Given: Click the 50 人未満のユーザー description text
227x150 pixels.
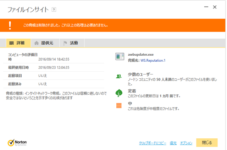Looking at the screenshot, I should pyautogui.click(x=172, y=82).
